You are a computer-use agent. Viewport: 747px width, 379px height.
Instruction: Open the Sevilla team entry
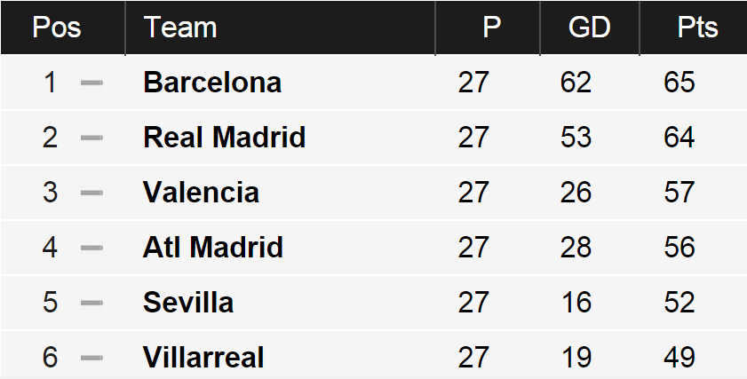click(188, 303)
